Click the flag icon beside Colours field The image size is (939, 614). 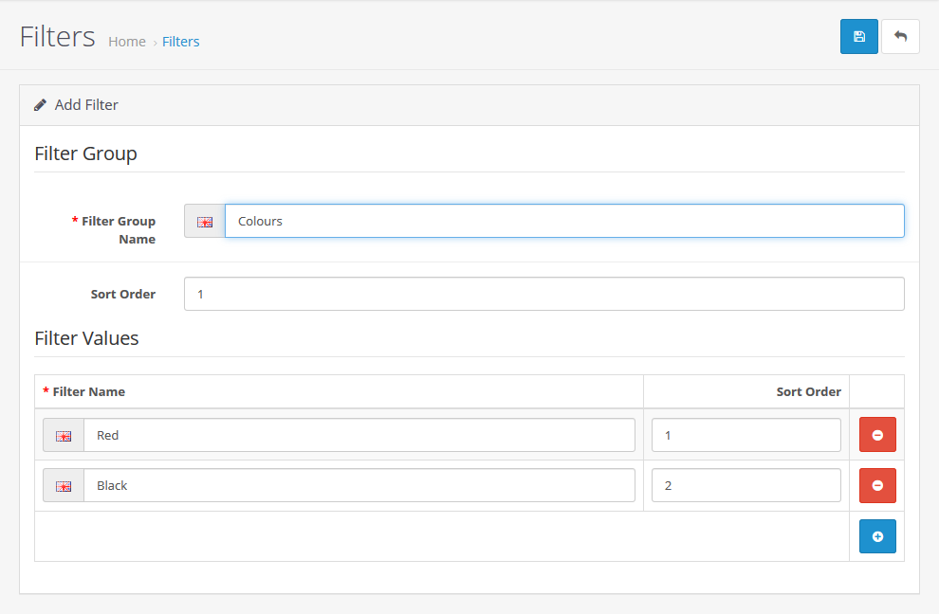point(205,222)
